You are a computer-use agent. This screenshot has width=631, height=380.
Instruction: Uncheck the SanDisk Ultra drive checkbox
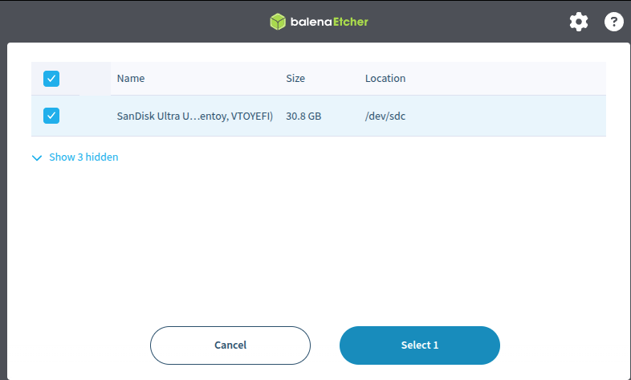click(51, 116)
